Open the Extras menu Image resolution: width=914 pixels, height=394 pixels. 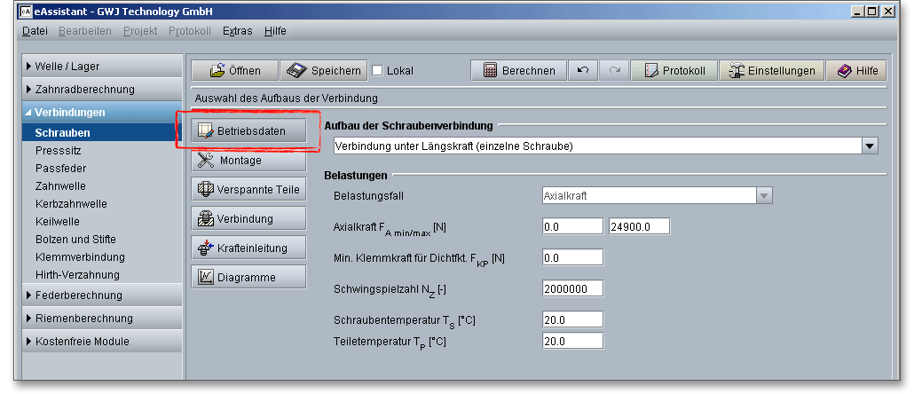pos(237,31)
